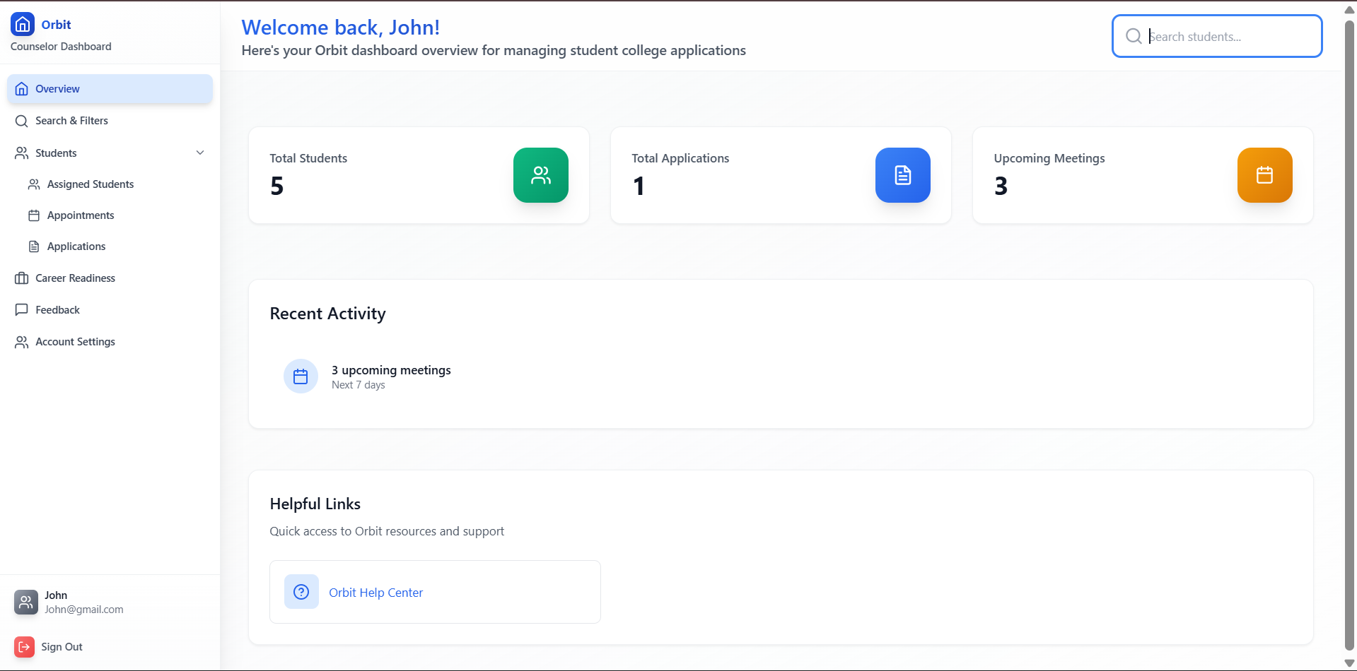Click the Total Applications count 1

tap(639, 186)
